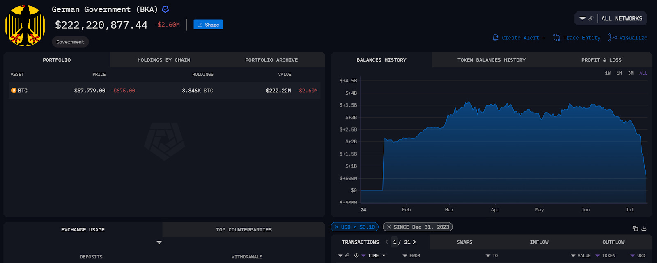
Task: Click the link icon in transactions header row
Action: (347, 256)
